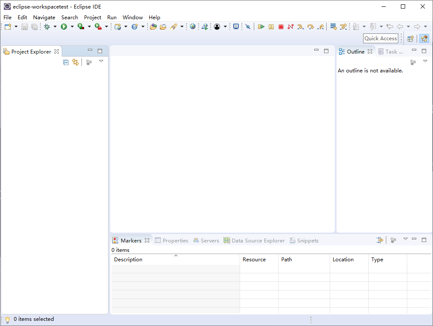Toggle Link with Editor in Project Explorer
This screenshot has width=433, height=326.
coord(75,62)
